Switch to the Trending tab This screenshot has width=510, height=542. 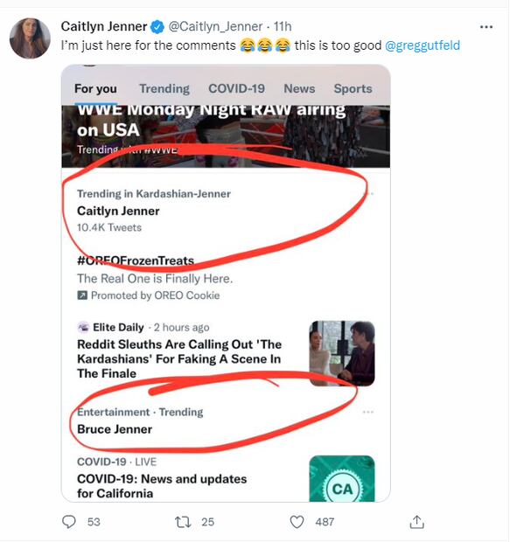click(164, 89)
